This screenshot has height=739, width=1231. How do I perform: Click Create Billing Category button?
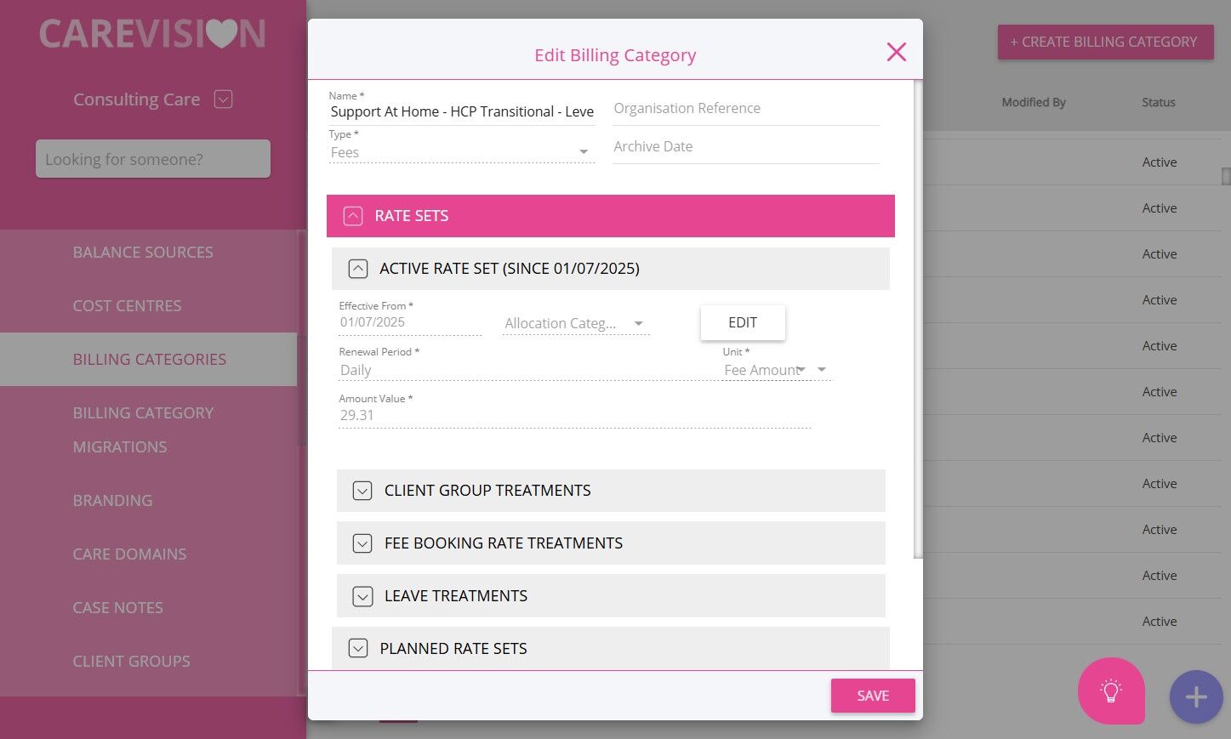coord(1105,42)
